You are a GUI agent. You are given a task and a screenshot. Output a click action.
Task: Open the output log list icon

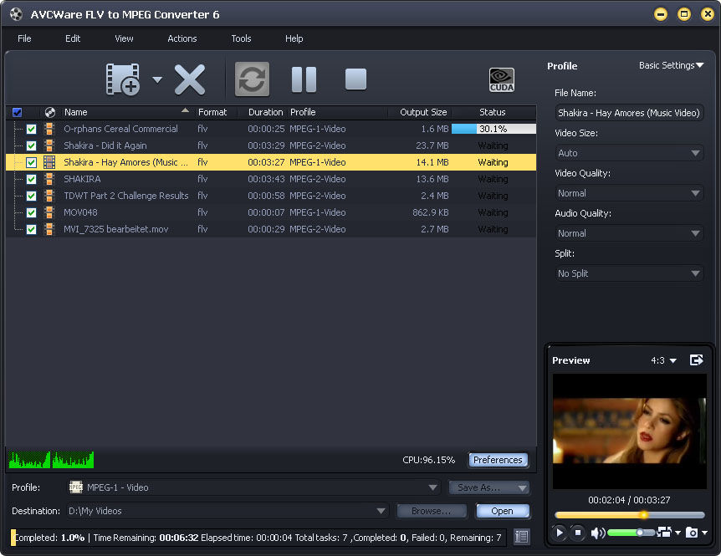point(521,537)
